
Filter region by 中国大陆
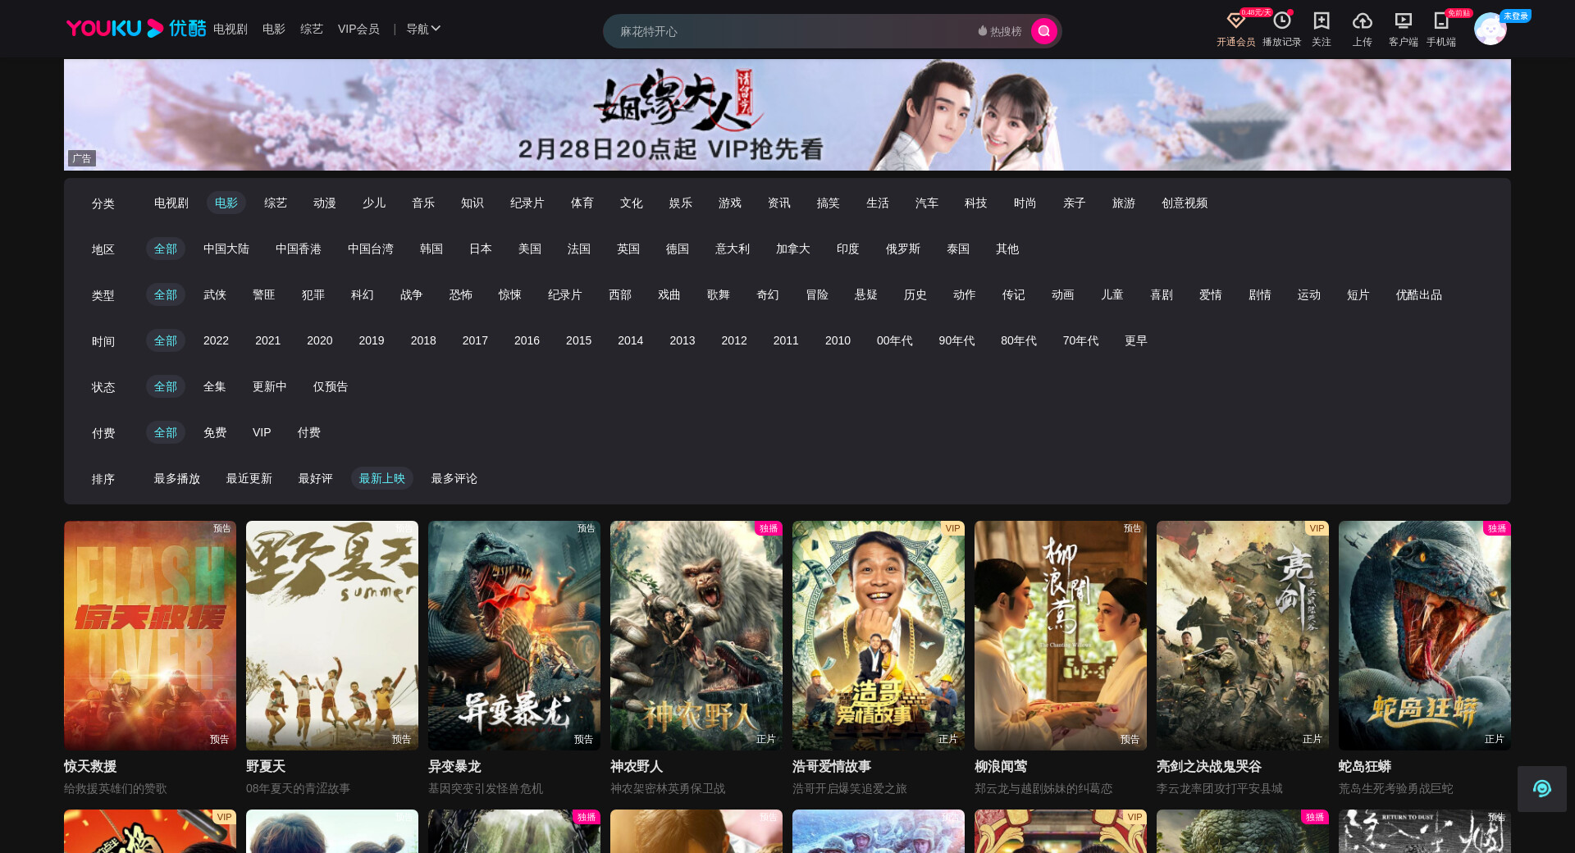tap(226, 249)
